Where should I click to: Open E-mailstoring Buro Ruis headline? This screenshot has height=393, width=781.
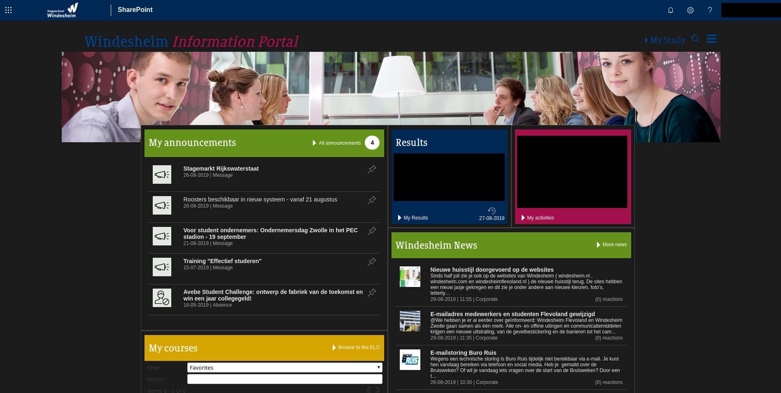463,353
